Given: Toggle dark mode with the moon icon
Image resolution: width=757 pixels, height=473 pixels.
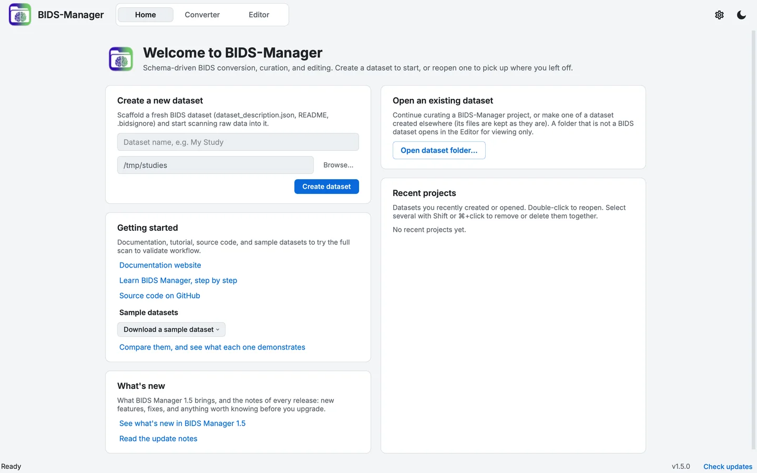Looking at the screenshot, I should (x=741, y=15).
